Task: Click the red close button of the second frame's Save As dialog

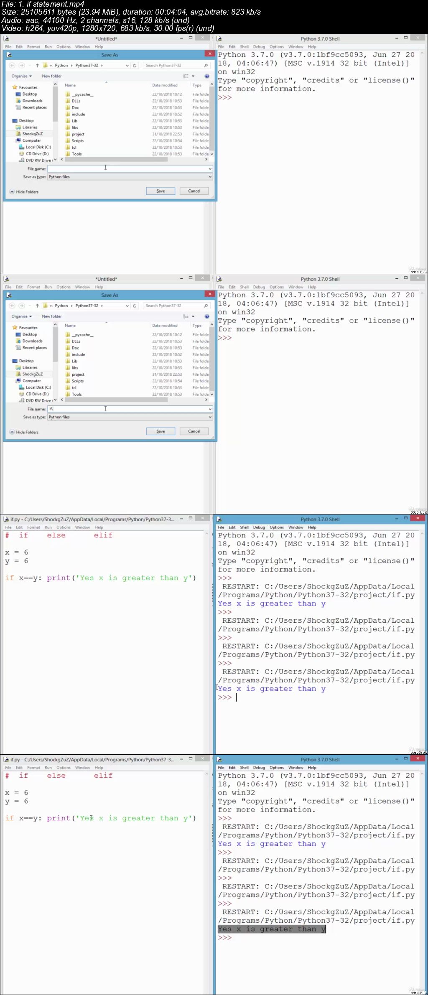Action: (x=210, y=294)
